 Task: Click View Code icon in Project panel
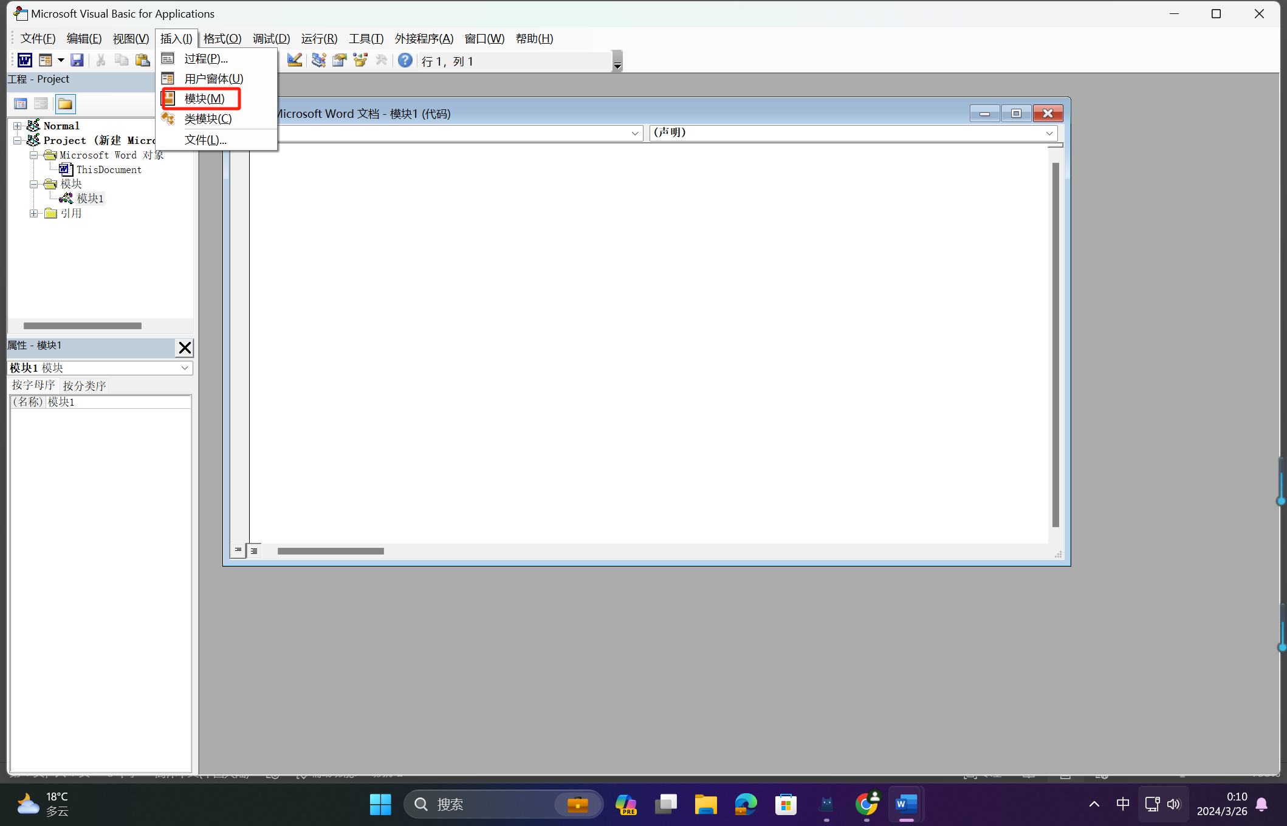[21, 104]
